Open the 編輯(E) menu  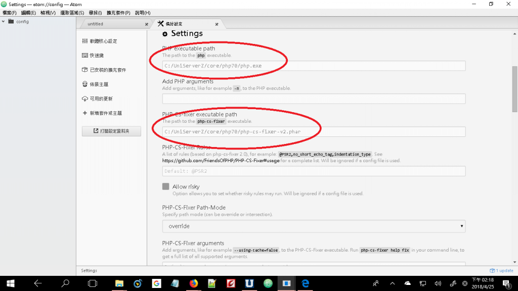pos(28,13)
